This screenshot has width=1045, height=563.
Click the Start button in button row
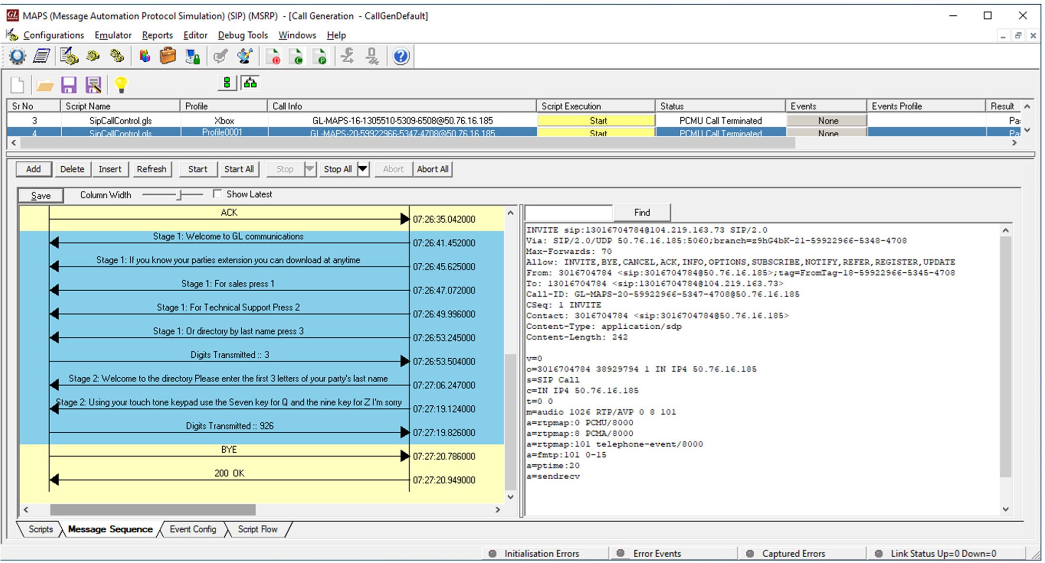pyautogui.click(x=197, y=169)
